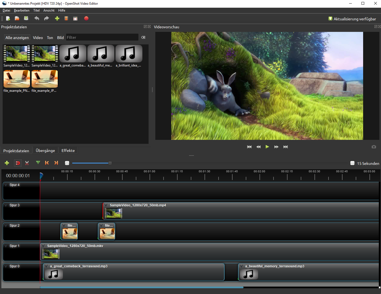Image resolution: width=381 pixels, height=294 pixels.
Task: Expand the Spur 4 track menu arrow
Action: (6, 185)
